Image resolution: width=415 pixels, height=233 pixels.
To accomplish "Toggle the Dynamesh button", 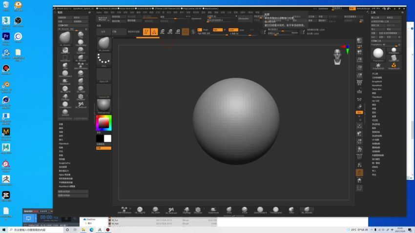I will tap(196, 19).
